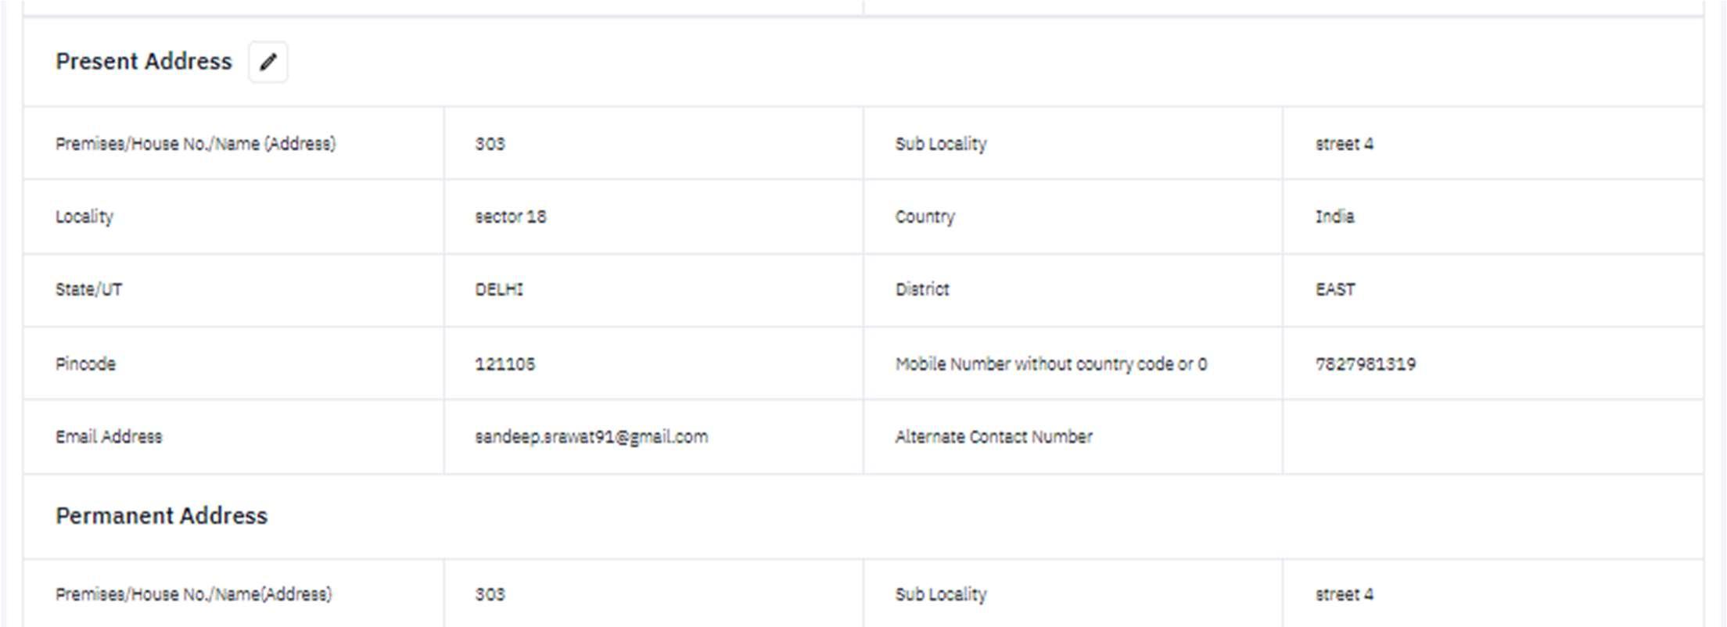Screen dimensions: 1727x627
Task: Select the Present Address heading
Action: coord(144,61)
